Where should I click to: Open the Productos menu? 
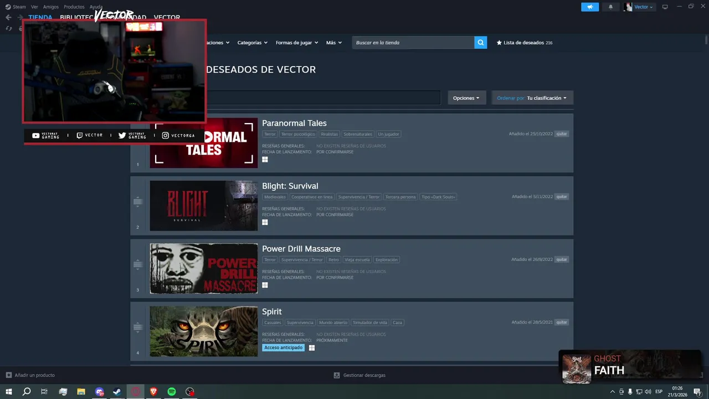point(74,7)
